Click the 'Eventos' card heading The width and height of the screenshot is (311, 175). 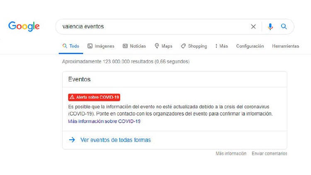pos(79,79)
